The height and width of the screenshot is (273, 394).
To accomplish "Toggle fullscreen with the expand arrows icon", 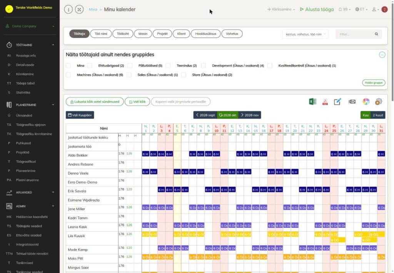I will (79, 10).
